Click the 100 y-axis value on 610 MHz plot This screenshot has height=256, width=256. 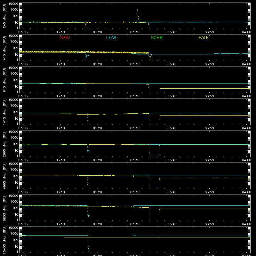pos(15,80)
